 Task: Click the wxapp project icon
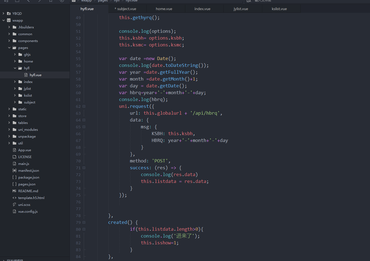(9, 20)
